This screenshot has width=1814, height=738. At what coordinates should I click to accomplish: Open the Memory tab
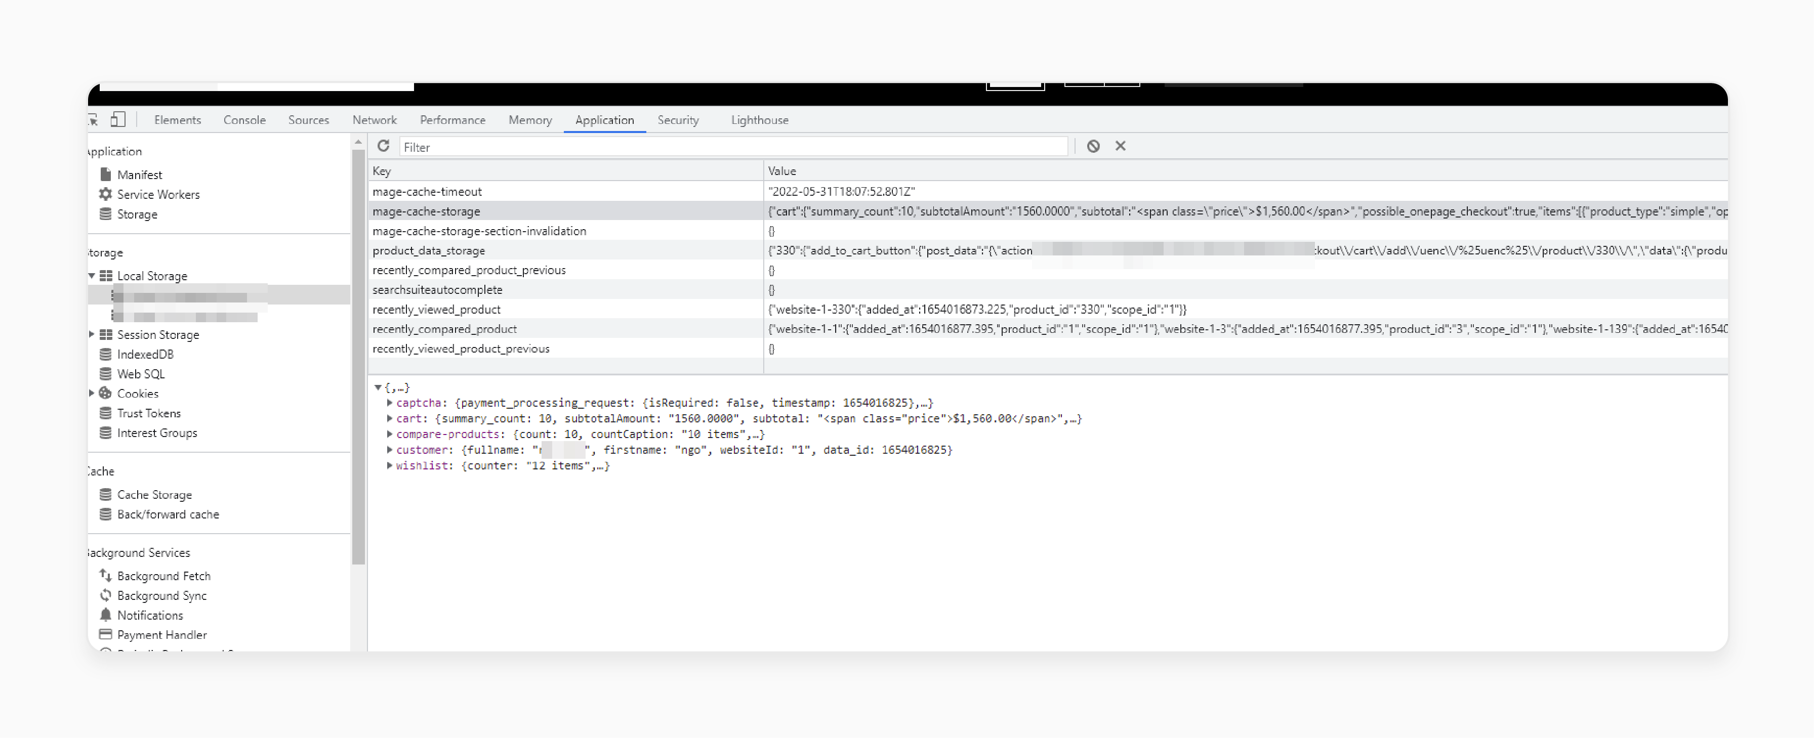coord(530,119)
